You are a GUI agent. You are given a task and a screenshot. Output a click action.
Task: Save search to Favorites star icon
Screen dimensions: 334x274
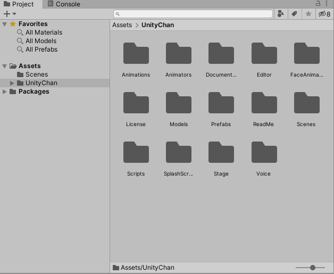pos(308,14)
